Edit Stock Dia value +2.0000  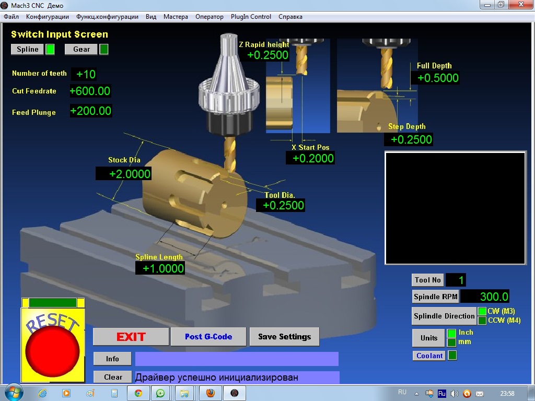coord(123,173)
